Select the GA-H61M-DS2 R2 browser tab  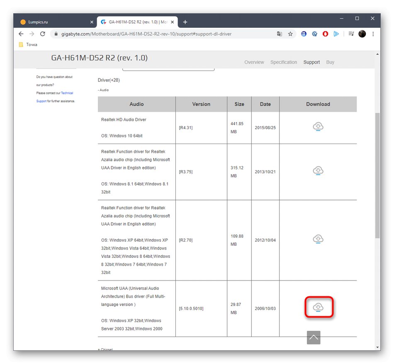tap(137, 22)
